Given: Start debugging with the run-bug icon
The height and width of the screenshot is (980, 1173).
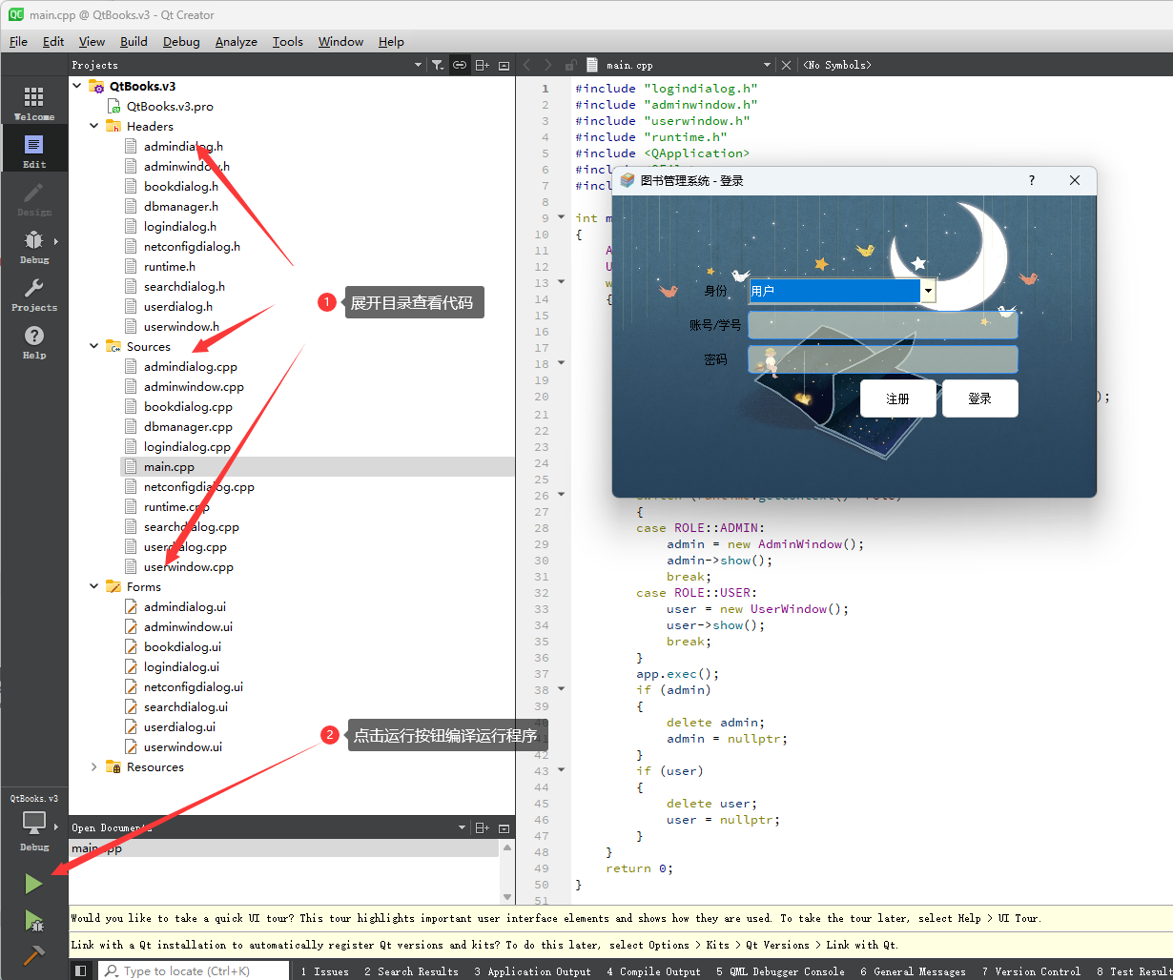Looking at the screenshot, I should point(33,920).
